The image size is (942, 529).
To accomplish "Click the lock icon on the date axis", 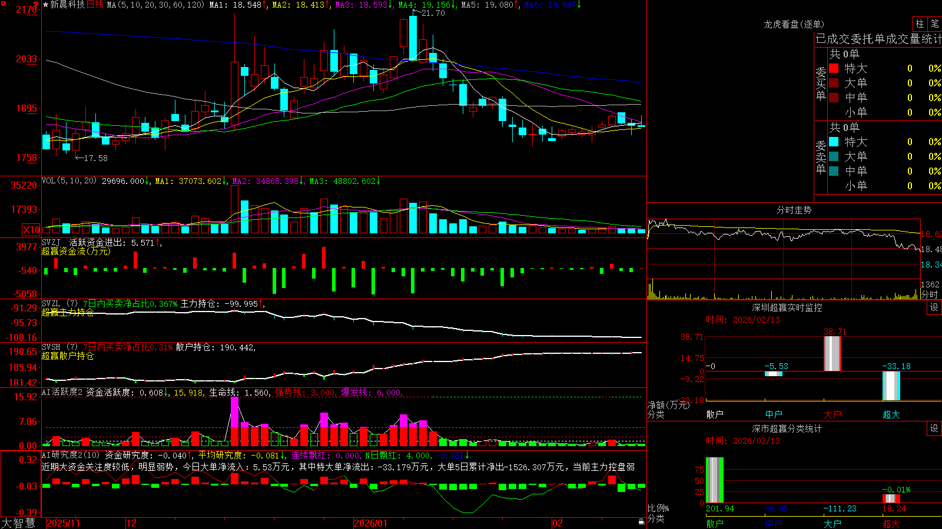I will 641,522.
